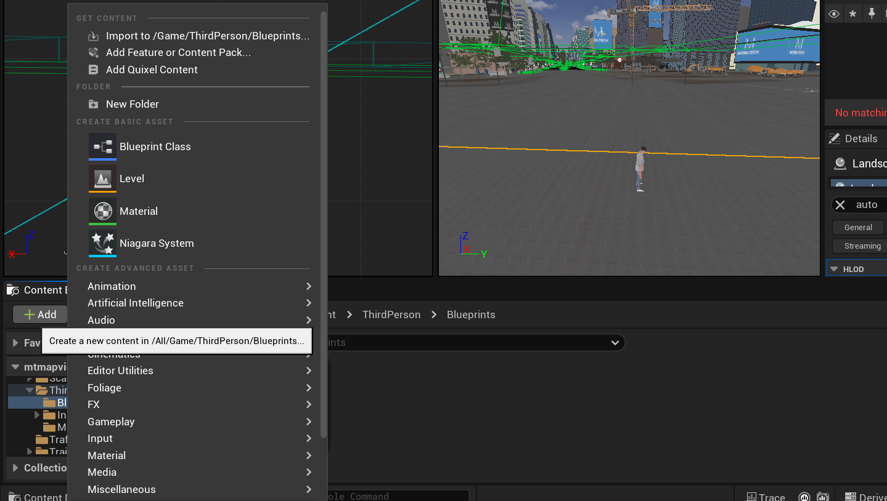Open the Foliage submenu
This screenshot has height=501, width=887.
click(x=198, y=388)
